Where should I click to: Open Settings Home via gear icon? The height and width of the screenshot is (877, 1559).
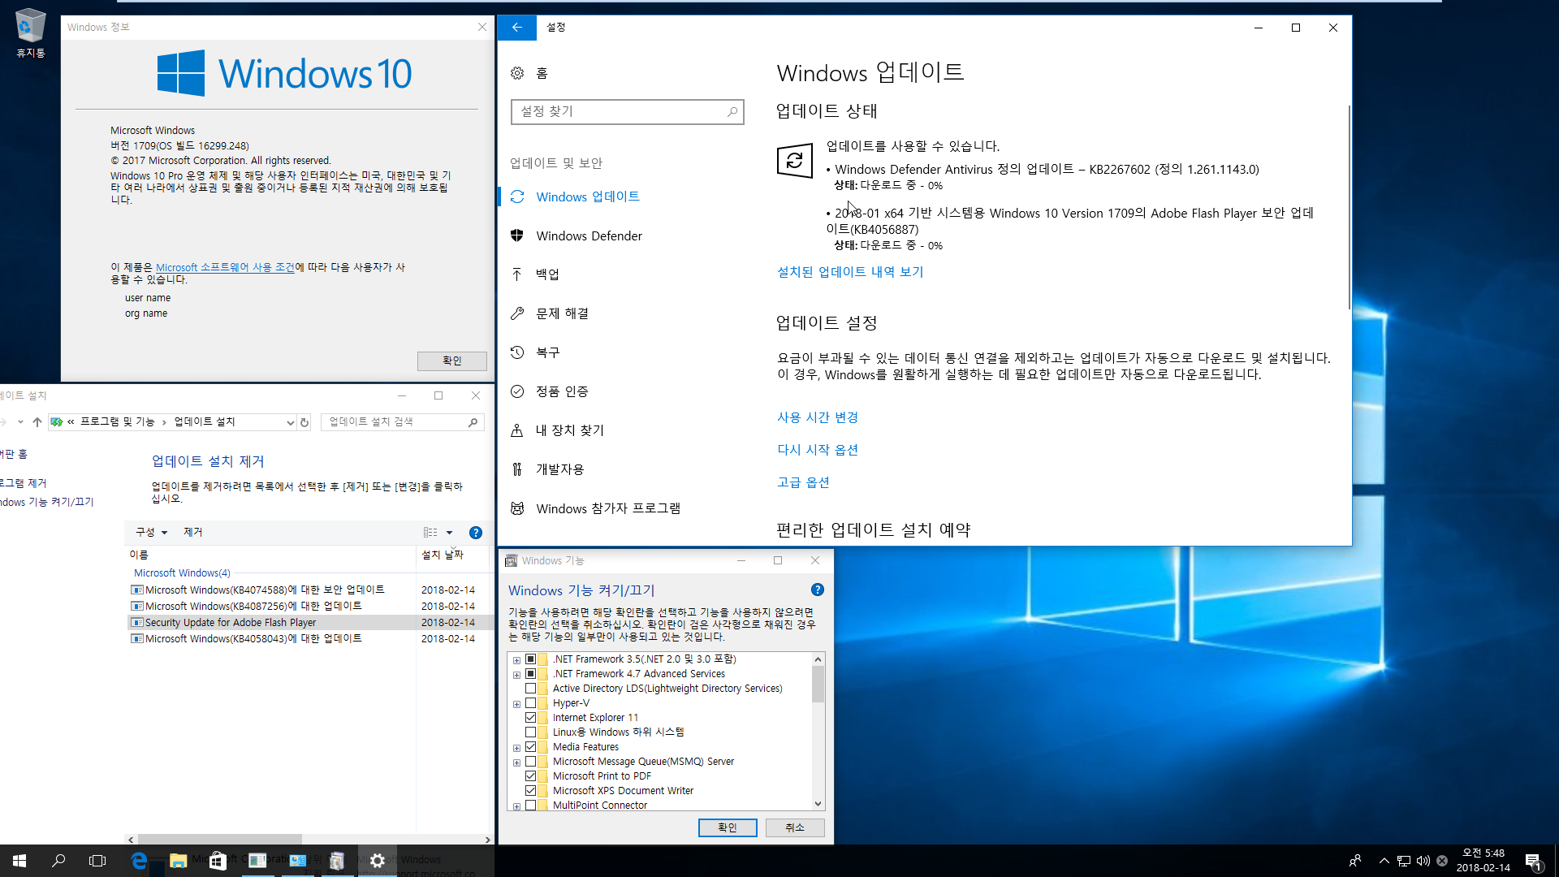click(x=517, y=73)
